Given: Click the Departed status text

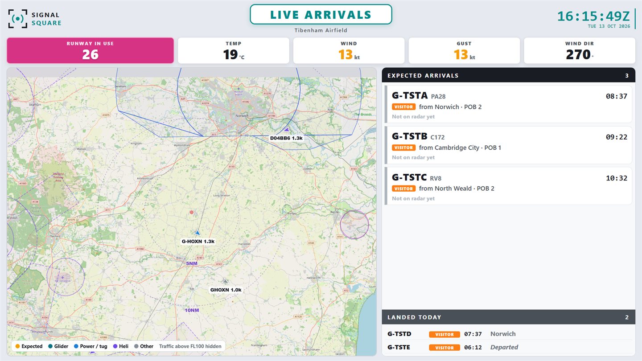Looking at the screenshot, I should point(504,347).
